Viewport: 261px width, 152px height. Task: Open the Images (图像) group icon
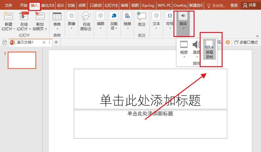point(72,16)
